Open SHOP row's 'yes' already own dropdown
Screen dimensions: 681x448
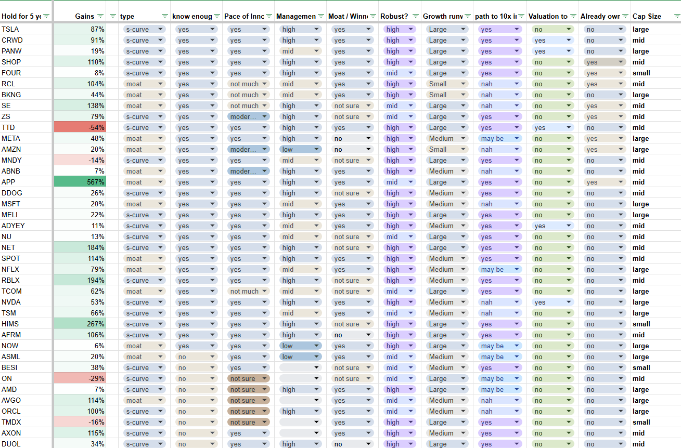pyautogui.click(x=605, y=62)
